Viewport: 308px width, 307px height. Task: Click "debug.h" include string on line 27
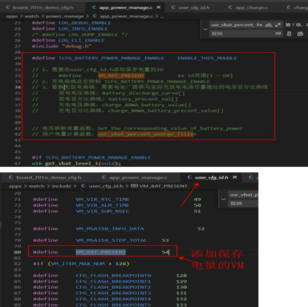[76, 46]
